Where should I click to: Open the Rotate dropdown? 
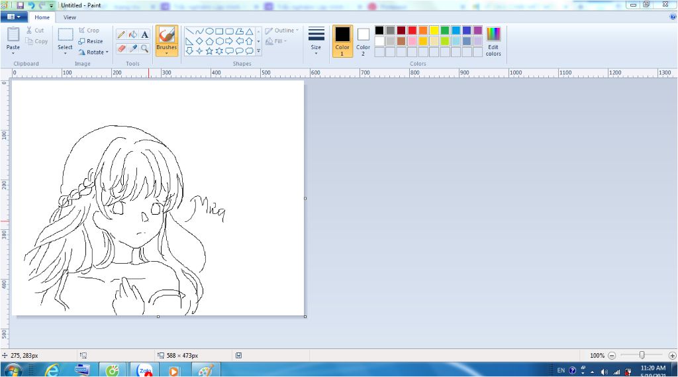(x=93, y=52)
